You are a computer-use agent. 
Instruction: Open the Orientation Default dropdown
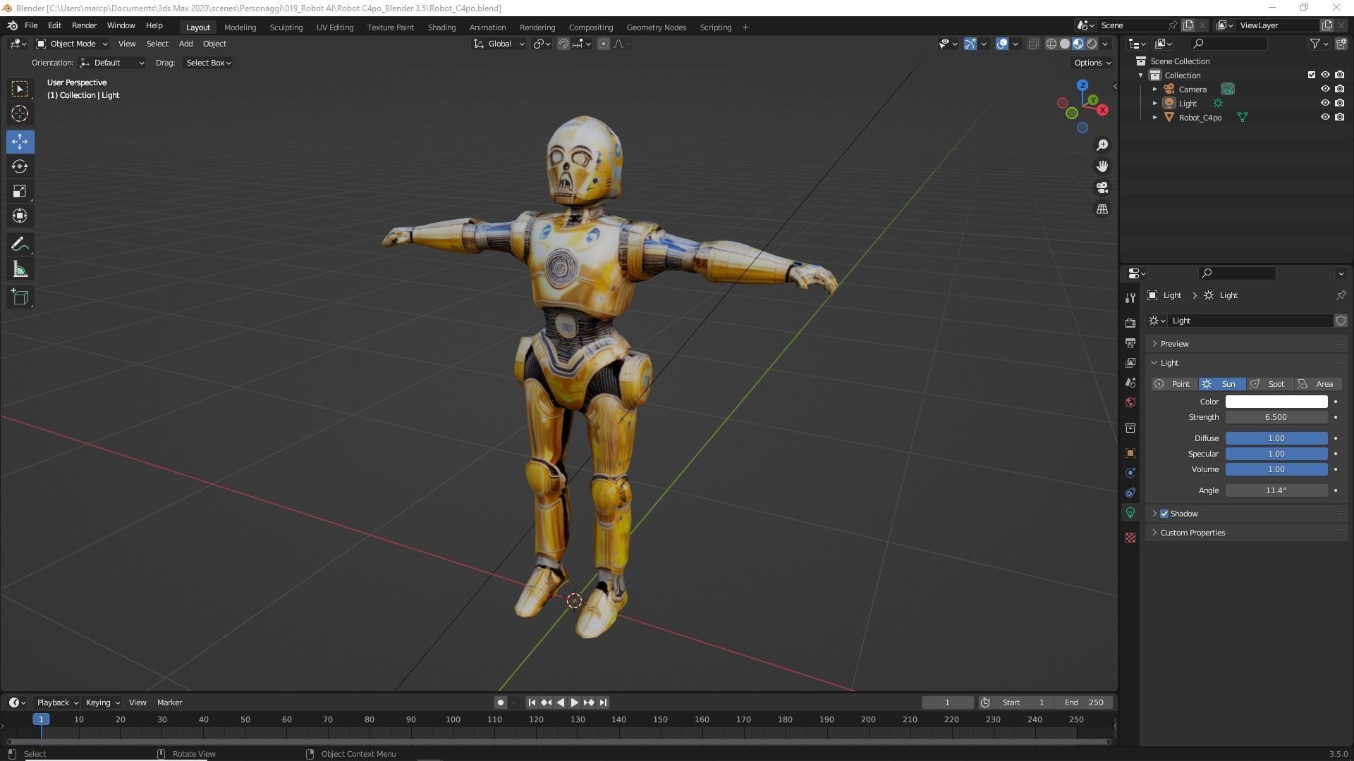(112, 63)
